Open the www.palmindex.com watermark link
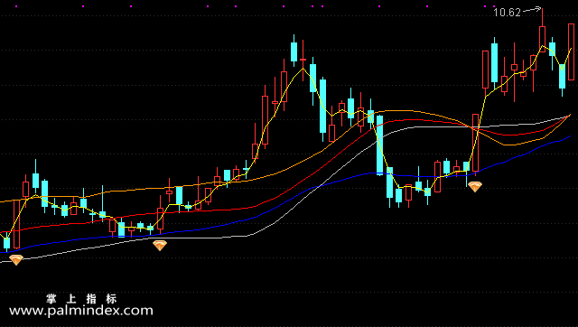 tap(81, 311)
